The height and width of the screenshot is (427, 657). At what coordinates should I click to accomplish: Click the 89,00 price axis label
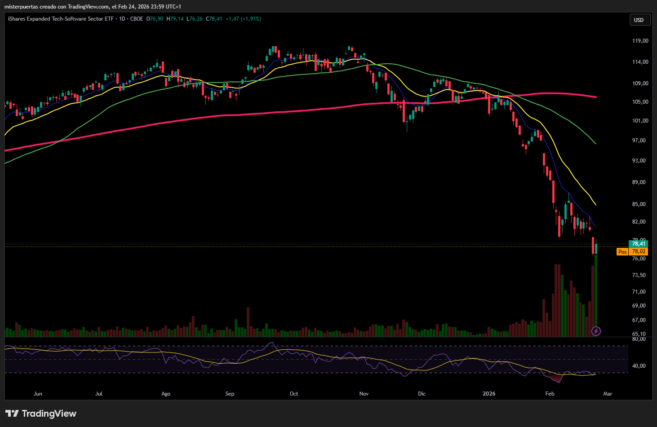(x=639, y=182)
